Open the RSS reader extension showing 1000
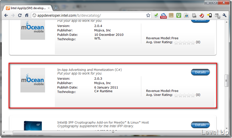This screenshot has height=138, width=232. [163, 16]
